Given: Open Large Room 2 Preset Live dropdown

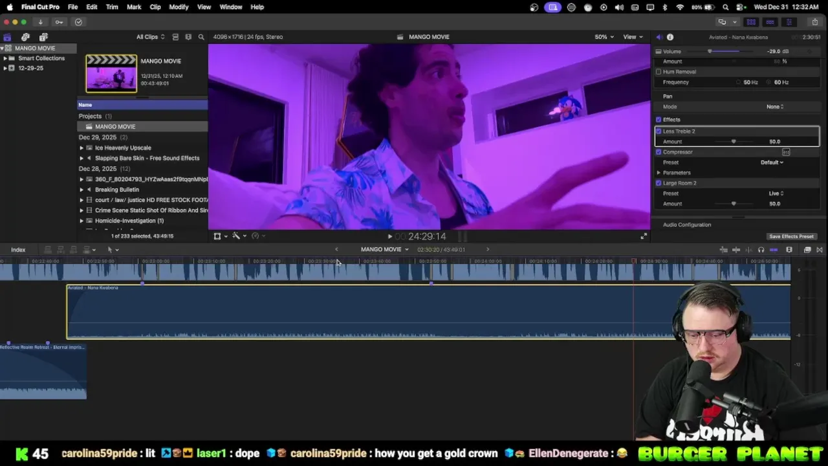Looking at the screenshot, I should 776,194.
